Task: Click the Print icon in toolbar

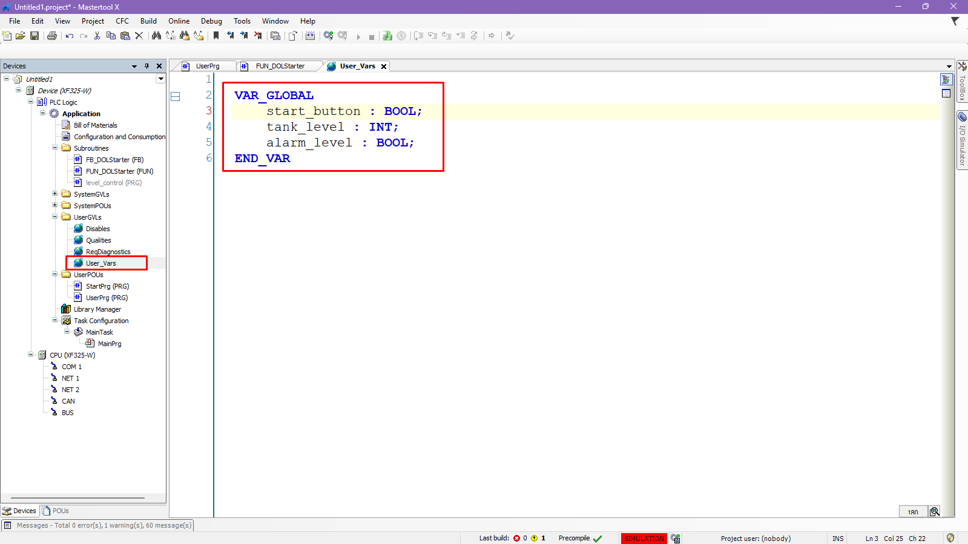Action: [52, 36]
